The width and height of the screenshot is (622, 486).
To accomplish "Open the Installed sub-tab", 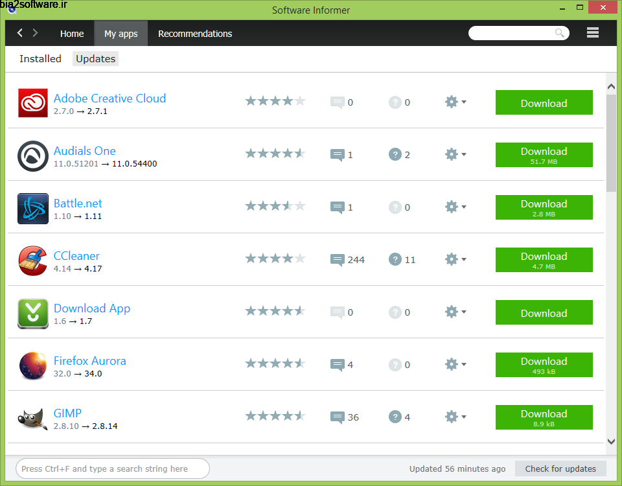I will click(40, 59).
